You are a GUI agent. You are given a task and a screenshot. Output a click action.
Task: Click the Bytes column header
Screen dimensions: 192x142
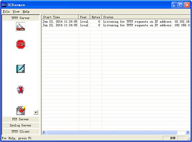tap(96, 17)
